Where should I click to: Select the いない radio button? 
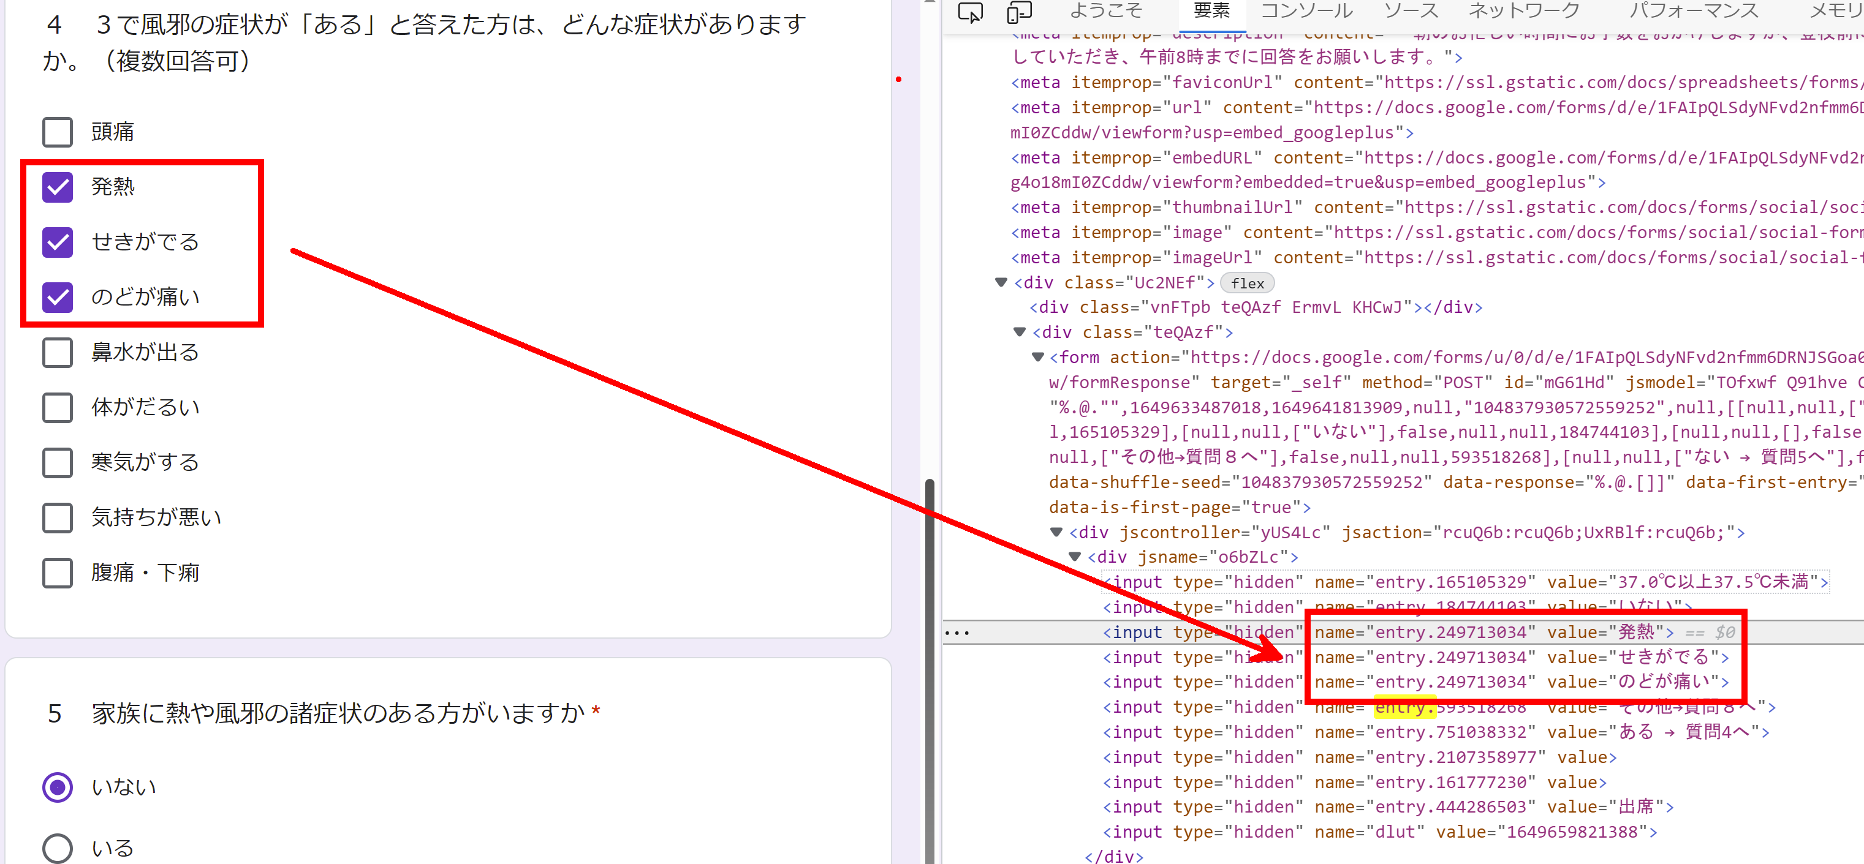click(x=57, y=787)
